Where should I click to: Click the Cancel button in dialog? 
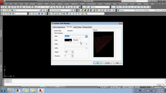click(107, 63)
